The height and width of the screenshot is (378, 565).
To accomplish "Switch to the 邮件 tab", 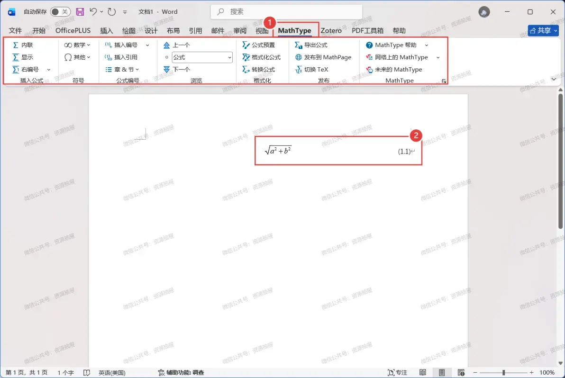I will 218,31.
